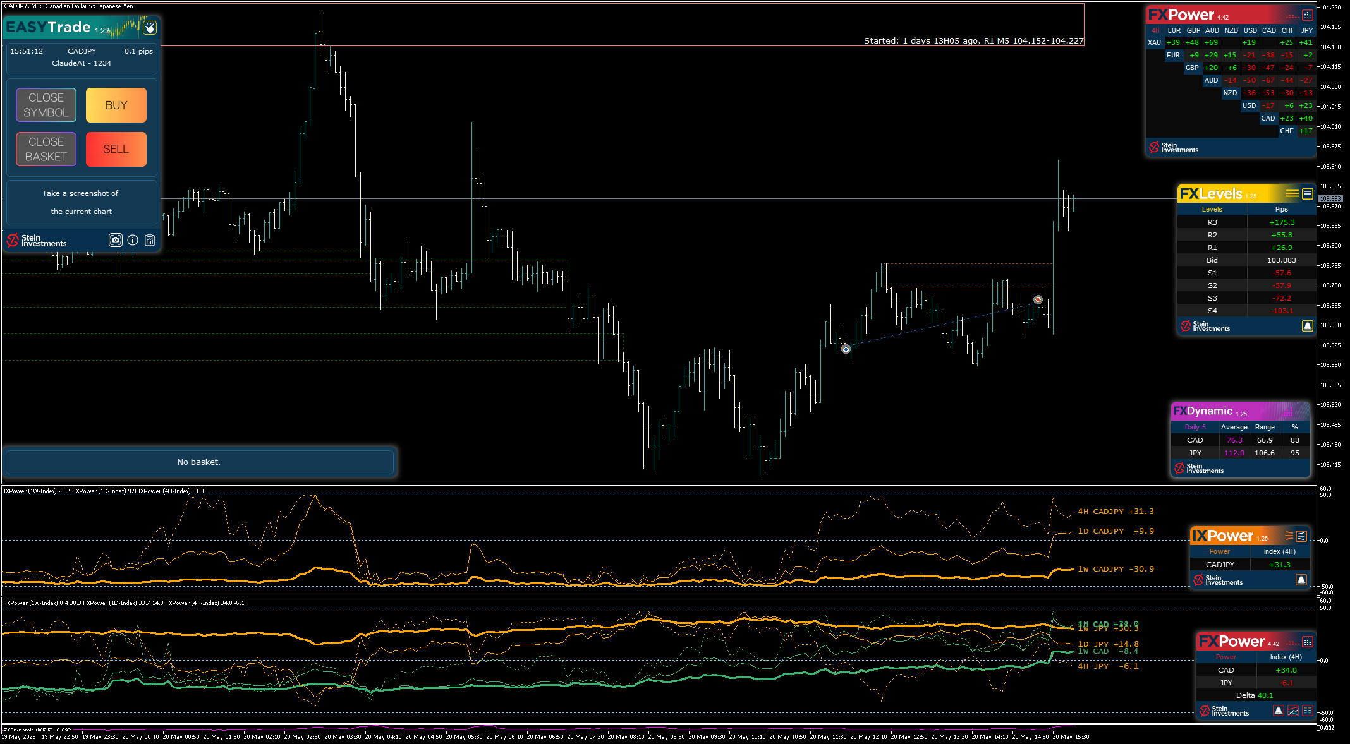Toggle the IXPower panel layout button

point(1301,536)
